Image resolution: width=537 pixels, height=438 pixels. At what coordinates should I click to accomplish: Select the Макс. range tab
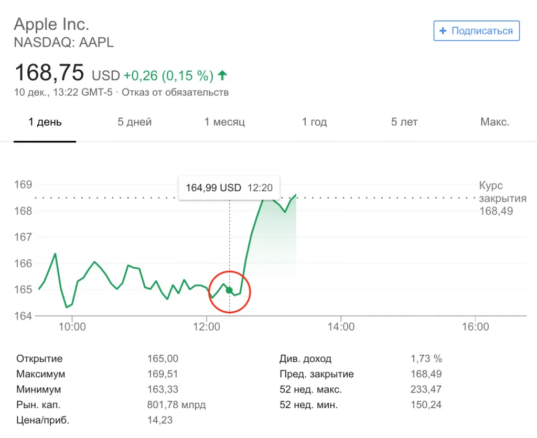coord(495,122)
